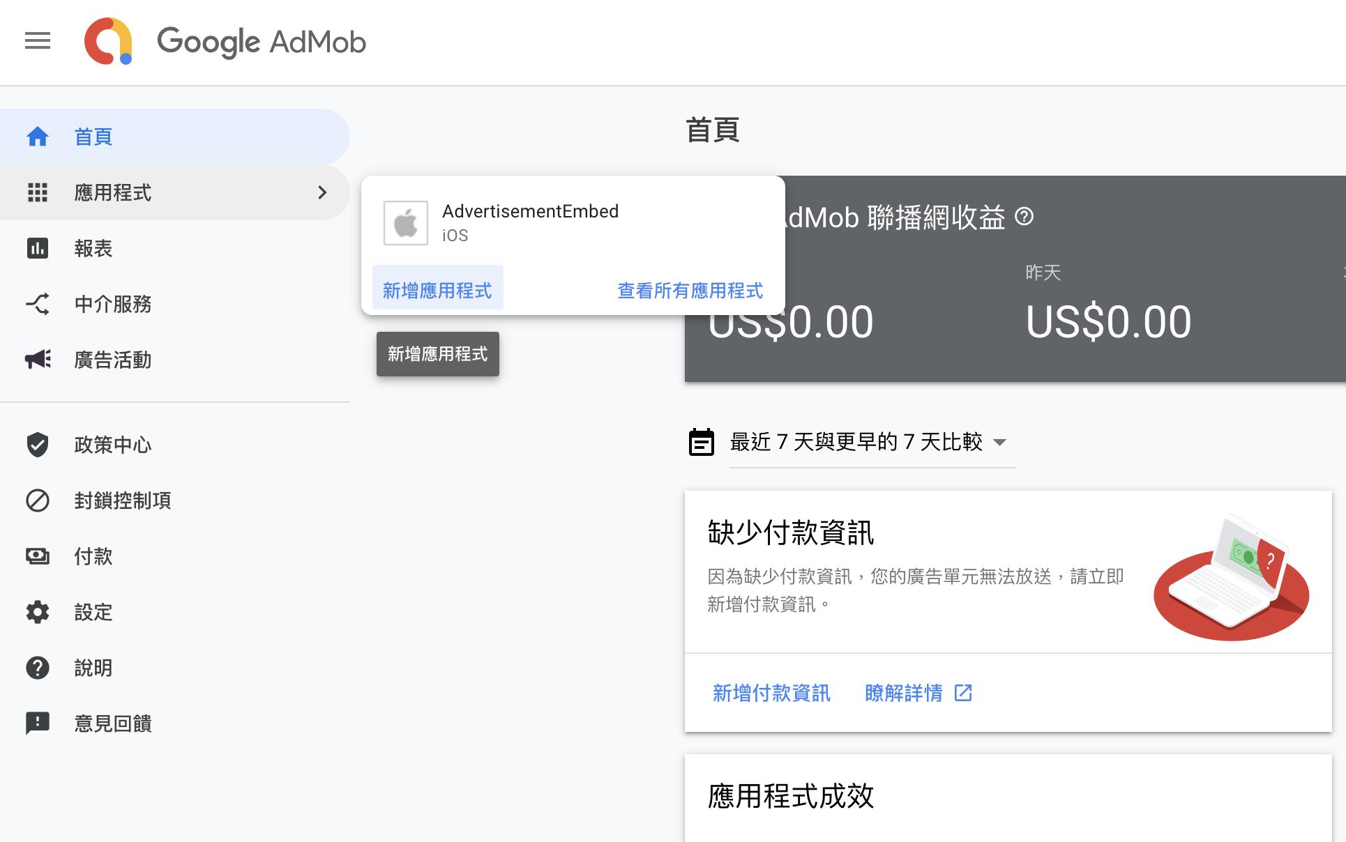This screenshot has width=1346, height=842.
Task: Click the help icon next to AdMob 聯播網收益
Action: pos(1024,217)
